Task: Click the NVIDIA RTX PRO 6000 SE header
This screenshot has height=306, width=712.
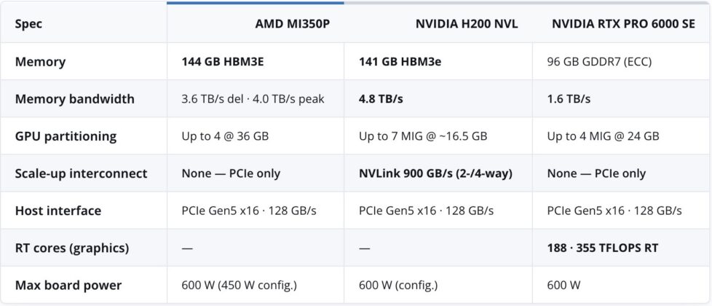Action: [623, 23]
